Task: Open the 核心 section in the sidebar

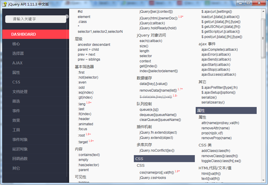Action: click(16, 43)
